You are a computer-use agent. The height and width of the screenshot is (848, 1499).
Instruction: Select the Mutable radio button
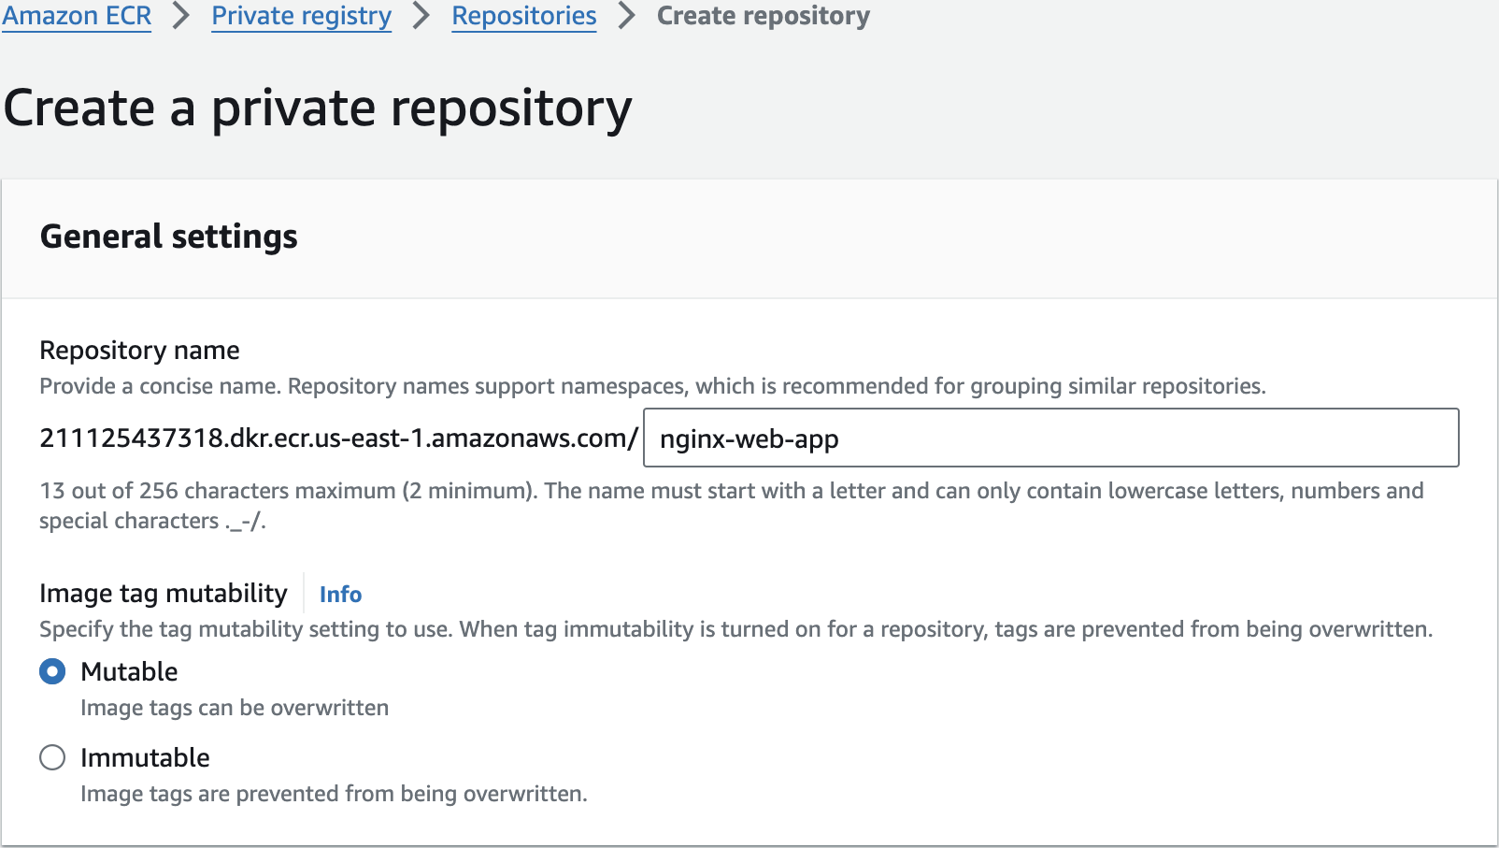pos(52,671)
